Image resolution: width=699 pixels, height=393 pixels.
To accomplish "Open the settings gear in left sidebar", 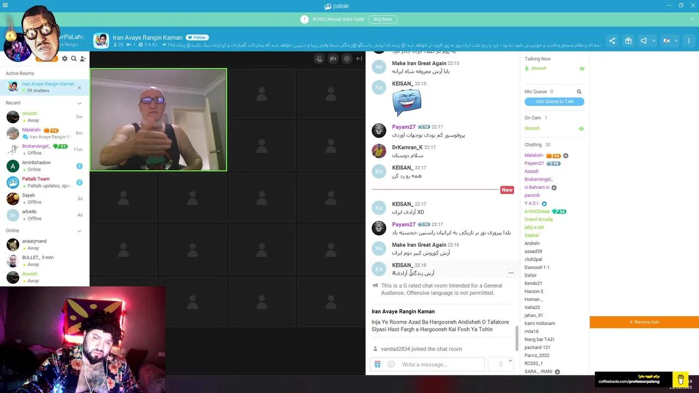I will [65, 58].
